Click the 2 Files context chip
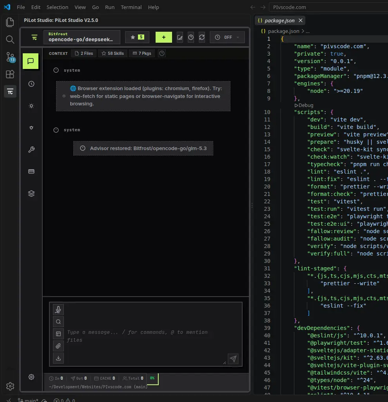 pyautogui.click(x=84, y=53)
